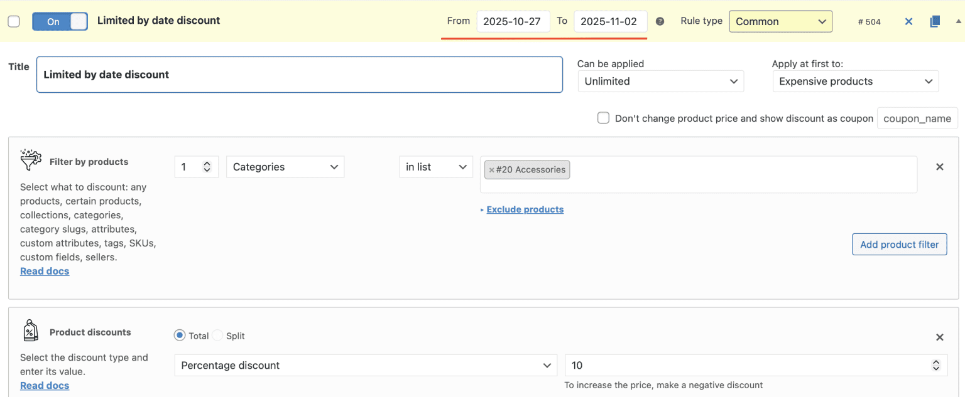
Task: Expand the Exclude products link
Action: [x=525, y=209]
